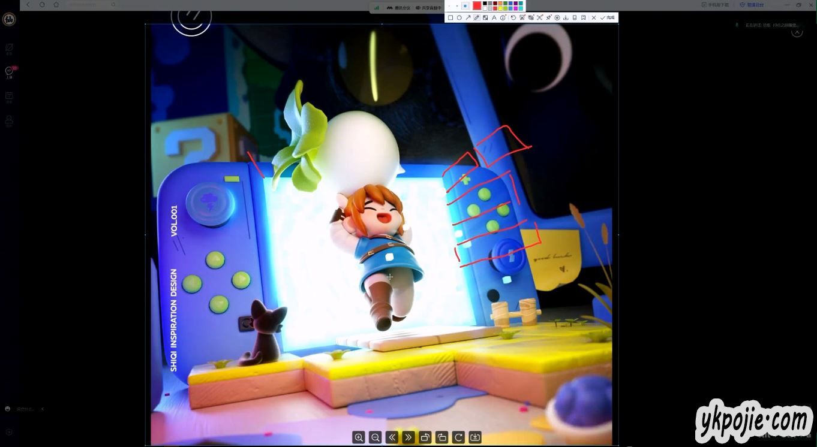
Task: Zoom out on the image viewer
Action: 376,437
